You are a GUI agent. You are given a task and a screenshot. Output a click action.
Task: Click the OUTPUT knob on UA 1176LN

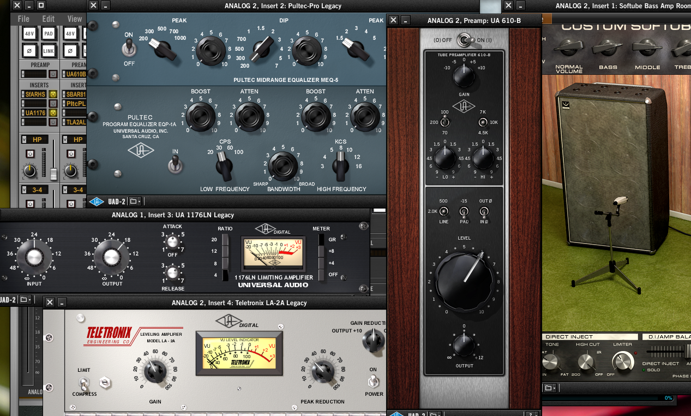tap(111, 257)
